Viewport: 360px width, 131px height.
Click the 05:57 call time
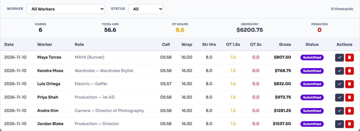[x=166, y=84]
